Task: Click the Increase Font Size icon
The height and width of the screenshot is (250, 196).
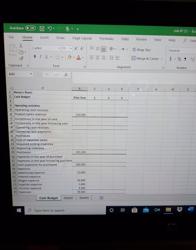Action: (x=76, y=48)
